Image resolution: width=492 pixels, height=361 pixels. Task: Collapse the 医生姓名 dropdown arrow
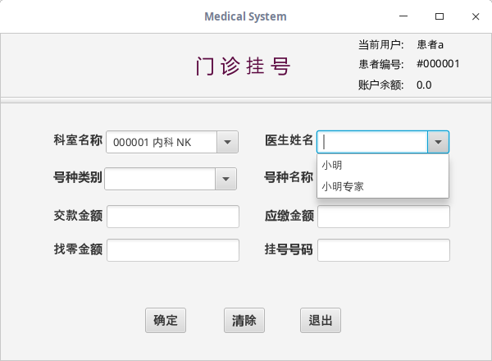(439, 142)
